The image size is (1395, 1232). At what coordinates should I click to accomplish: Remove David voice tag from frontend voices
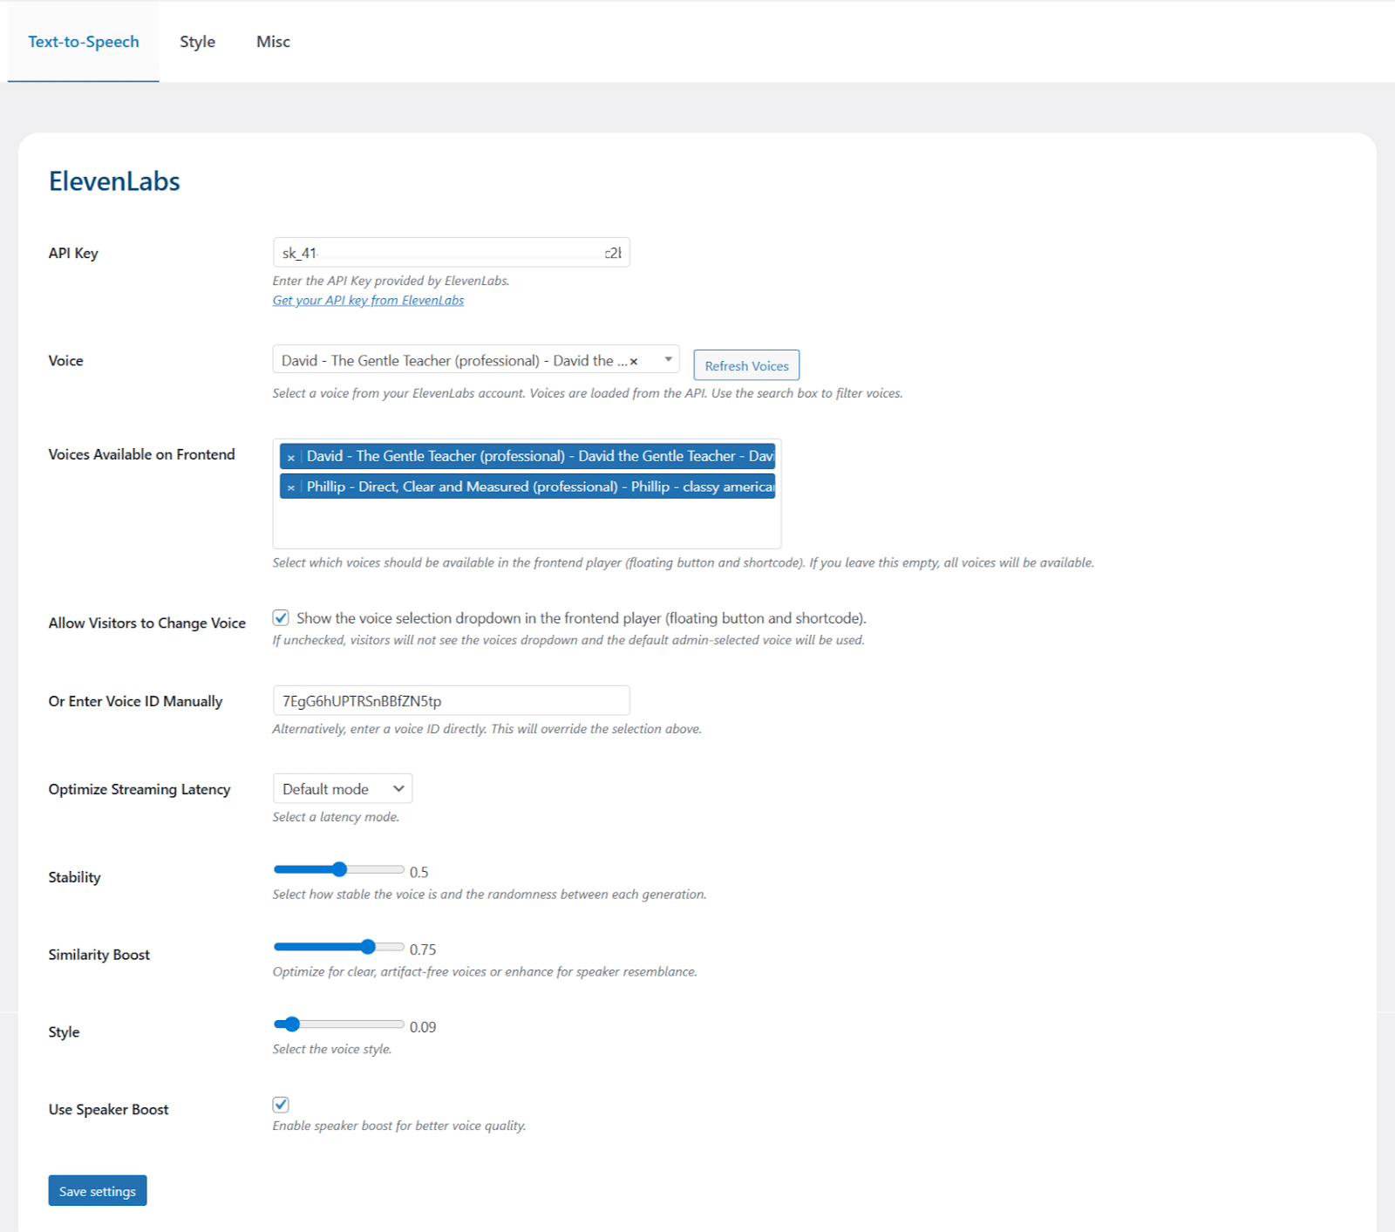click(x=291, y=457)
